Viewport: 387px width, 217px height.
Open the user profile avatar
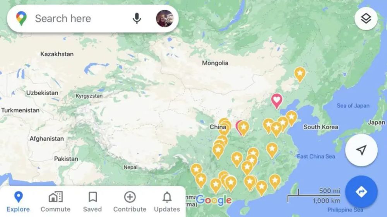pyautogui.click(x=164, y=19)
